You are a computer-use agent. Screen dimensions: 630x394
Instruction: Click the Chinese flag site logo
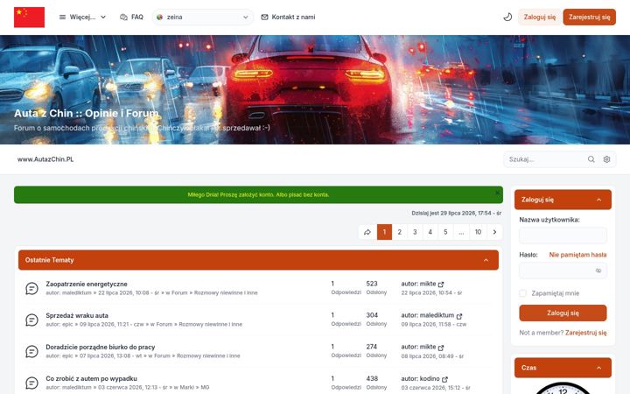tap(30, 18)
